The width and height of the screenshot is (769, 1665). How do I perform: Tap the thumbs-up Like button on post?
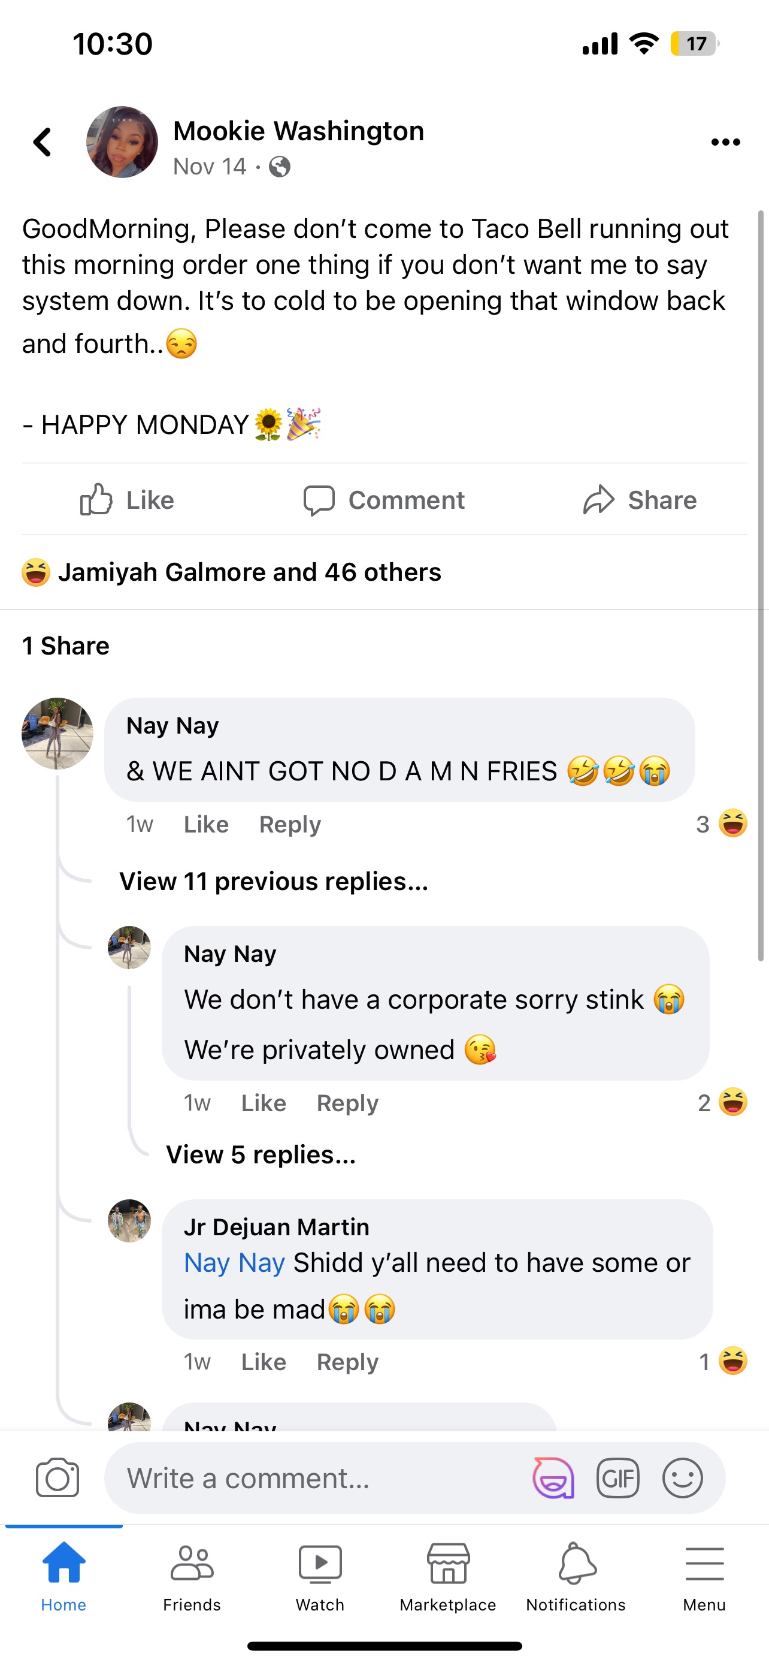coord(127,500)
